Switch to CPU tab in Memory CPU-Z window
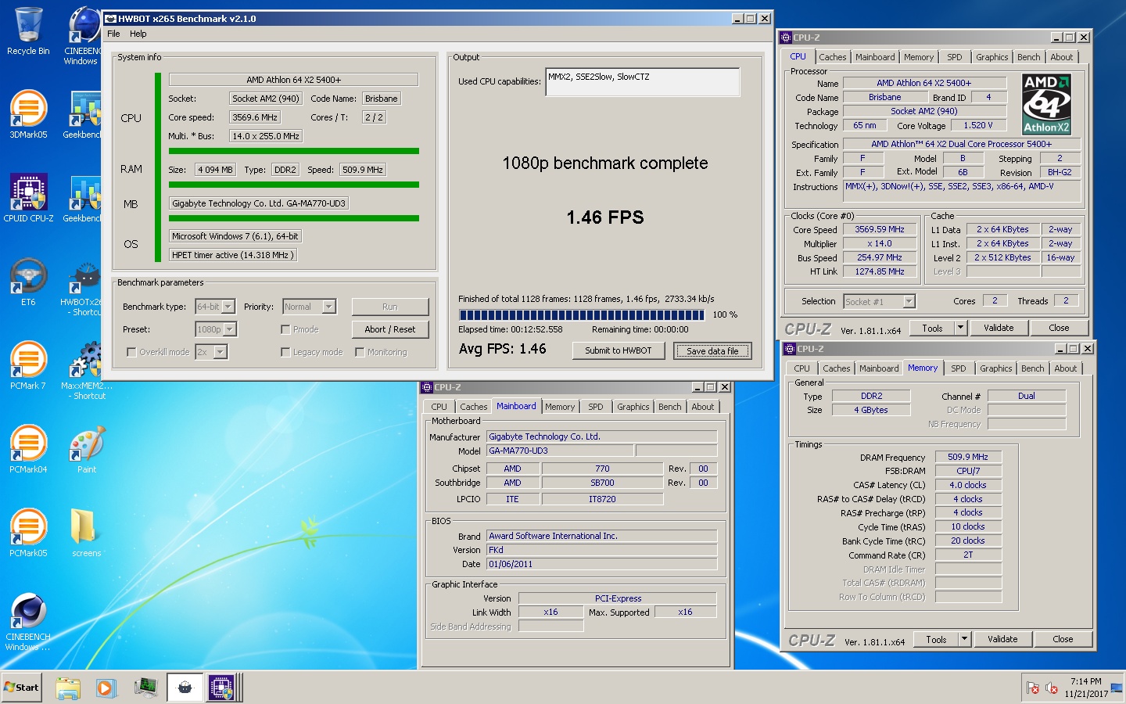Screen dimensions: 1126x704 [x=802, y=368]
